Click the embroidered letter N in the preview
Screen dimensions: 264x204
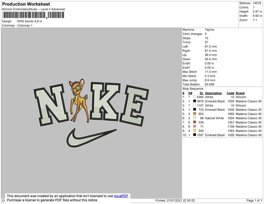51,105
